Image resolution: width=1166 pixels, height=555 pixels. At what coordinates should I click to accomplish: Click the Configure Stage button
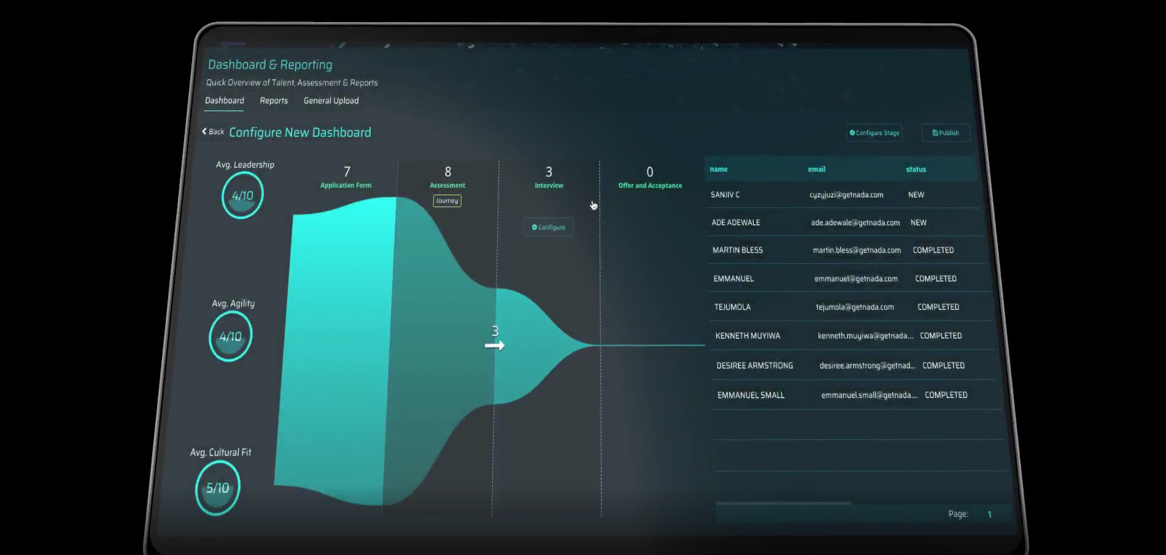pyautogui.click(x=874, y=132)
